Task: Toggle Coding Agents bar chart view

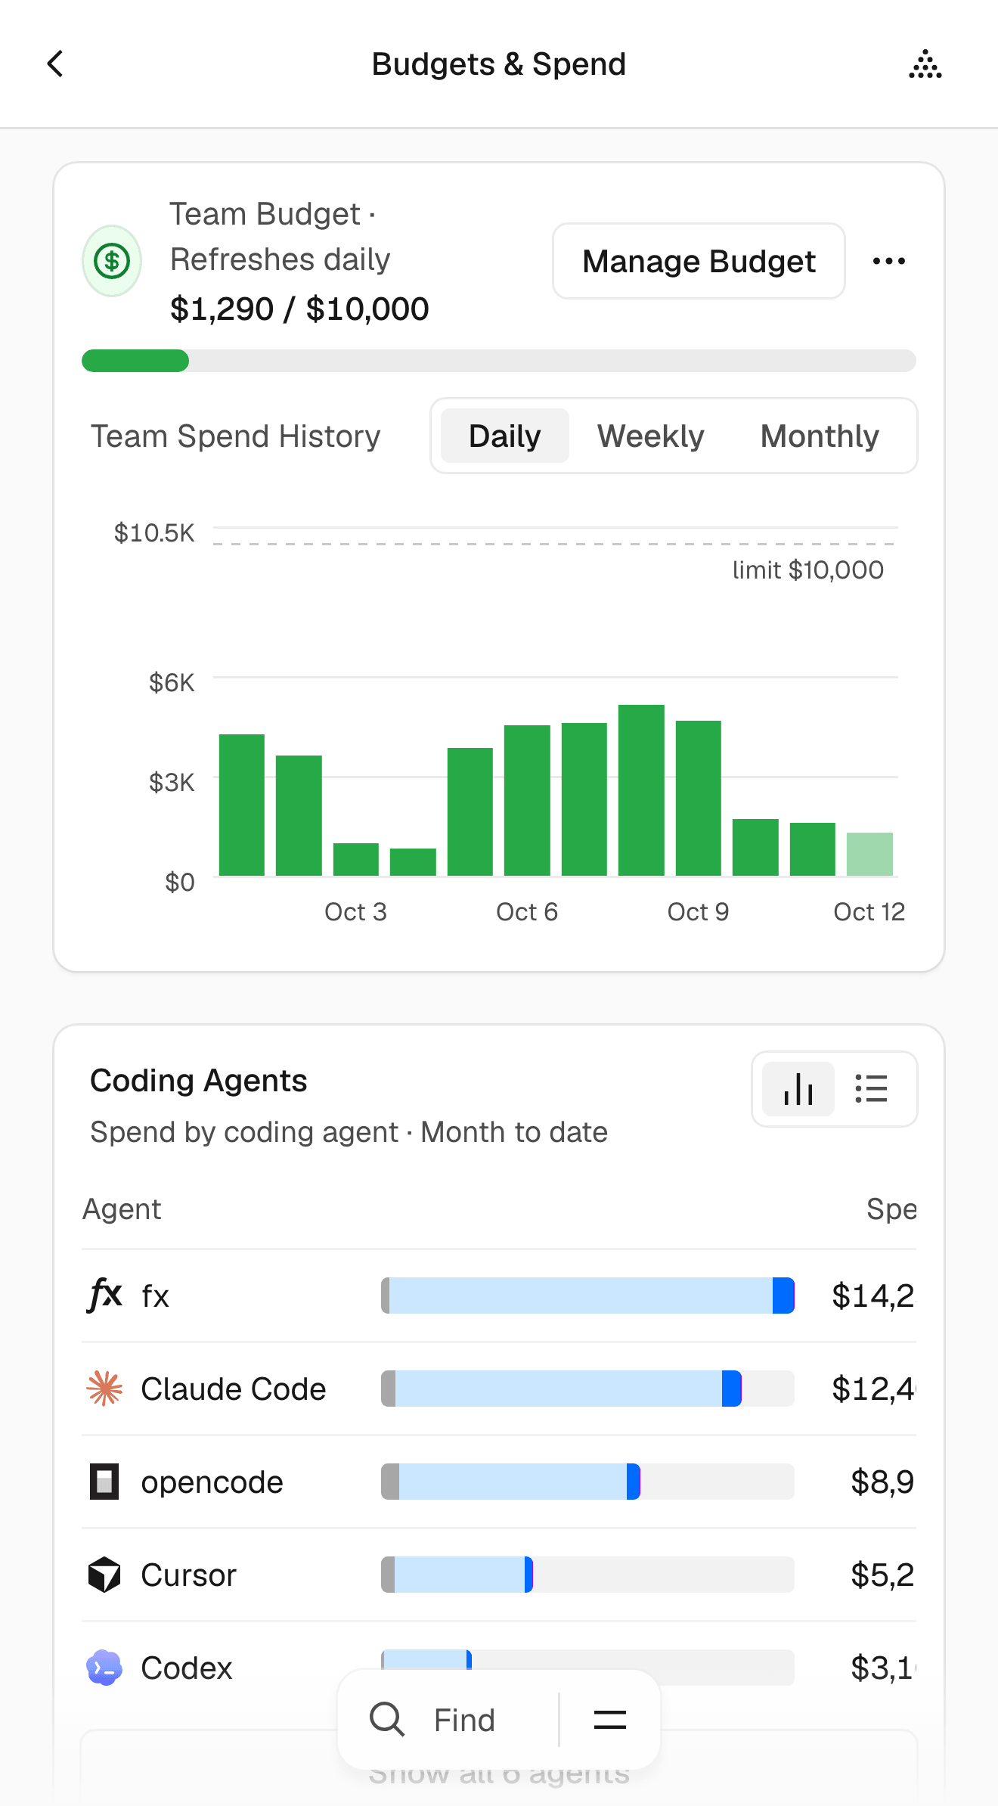Action: point(798,1089)
